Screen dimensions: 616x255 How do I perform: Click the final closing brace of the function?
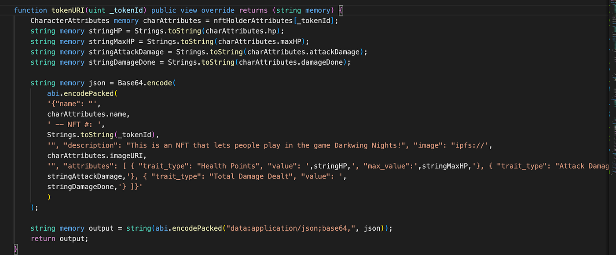click(16, 249)
